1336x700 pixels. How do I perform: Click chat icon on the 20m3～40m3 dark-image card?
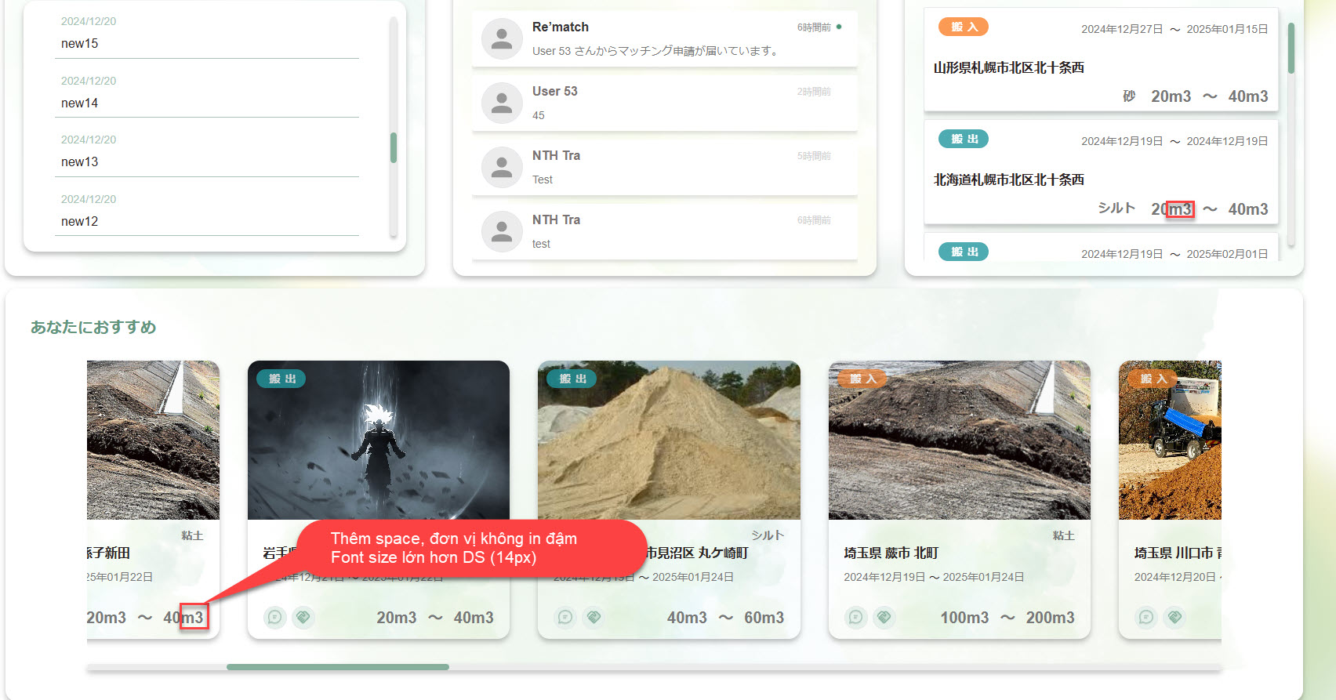pyautogui.click(x=274, y=617)
